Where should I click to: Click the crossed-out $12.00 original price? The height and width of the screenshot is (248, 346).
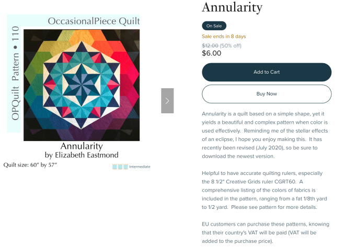point(210,45)
